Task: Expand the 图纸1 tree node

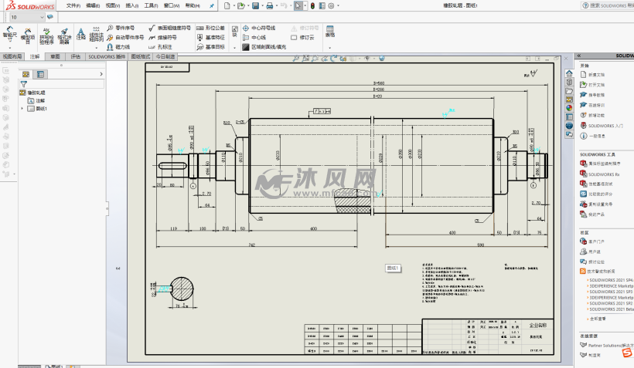Action: tap(21, 109)
